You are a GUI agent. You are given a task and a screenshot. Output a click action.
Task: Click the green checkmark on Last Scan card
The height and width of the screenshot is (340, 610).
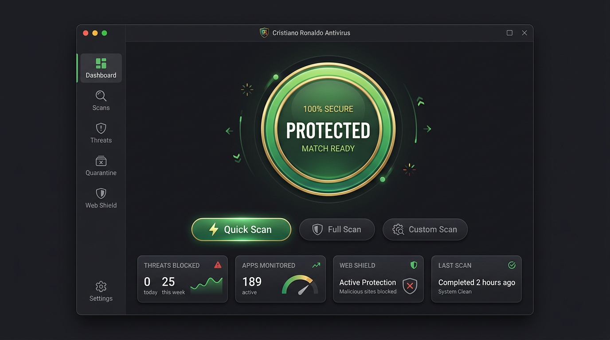tap(512, 265)
